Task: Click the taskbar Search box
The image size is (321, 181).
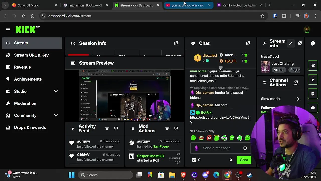Action: [x=105, y=175]
